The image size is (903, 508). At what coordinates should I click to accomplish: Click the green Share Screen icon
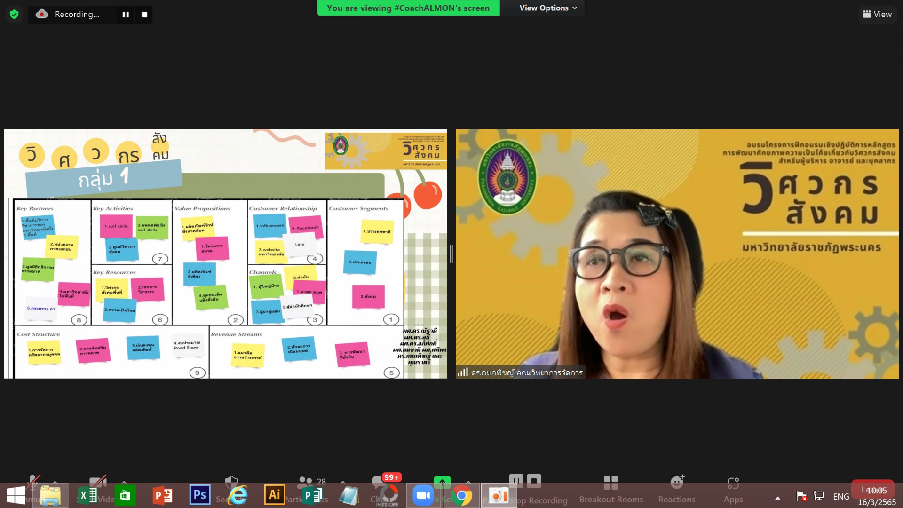(442, 482)
